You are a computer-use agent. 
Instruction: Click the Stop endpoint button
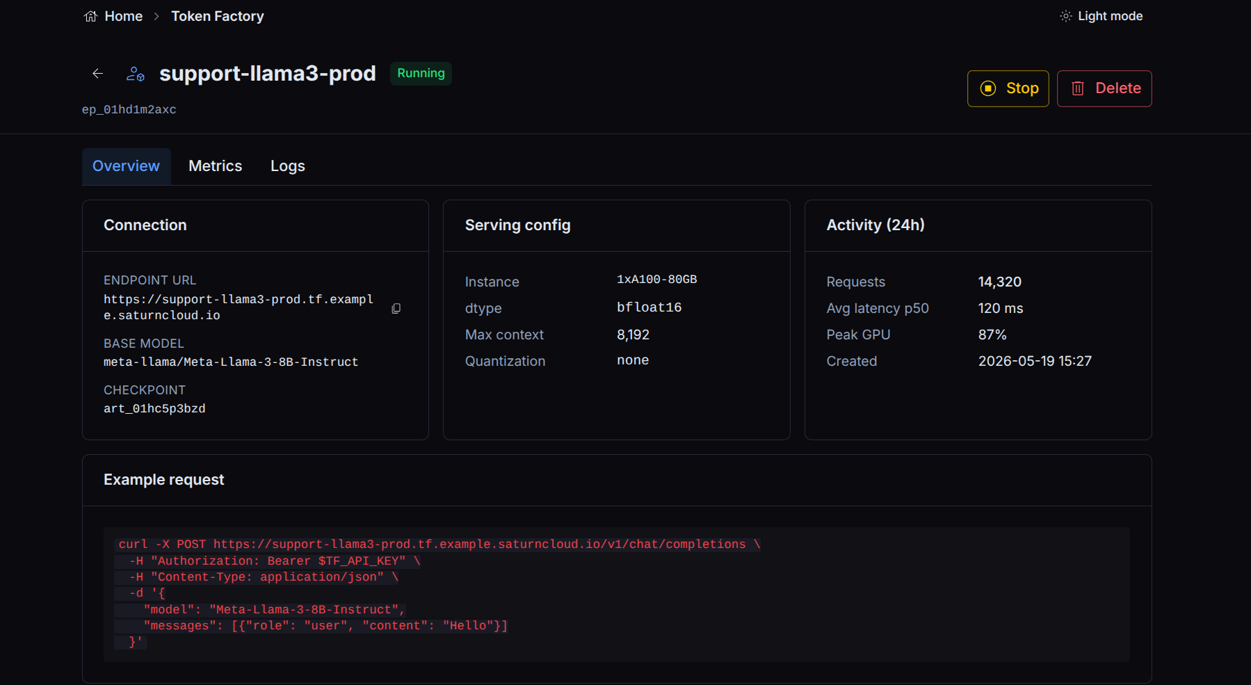point(1008,88)
